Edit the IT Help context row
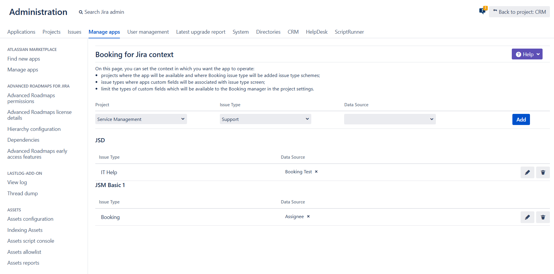This screenshot has height=274, width=554. pos(527,172)
